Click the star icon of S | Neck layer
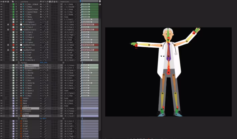The width and height of the screenshot is (237, 139). click(x=21, y=88)
